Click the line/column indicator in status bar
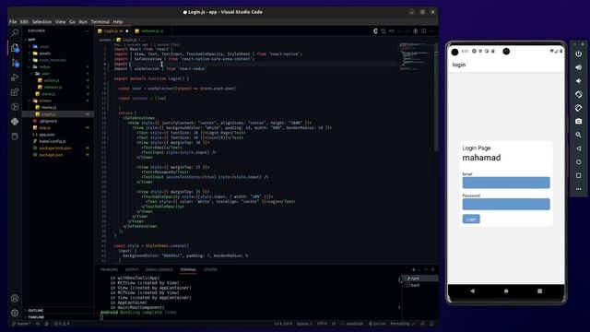Image resolution: width=590 pixels, height=332 pixels. point(283,324)
